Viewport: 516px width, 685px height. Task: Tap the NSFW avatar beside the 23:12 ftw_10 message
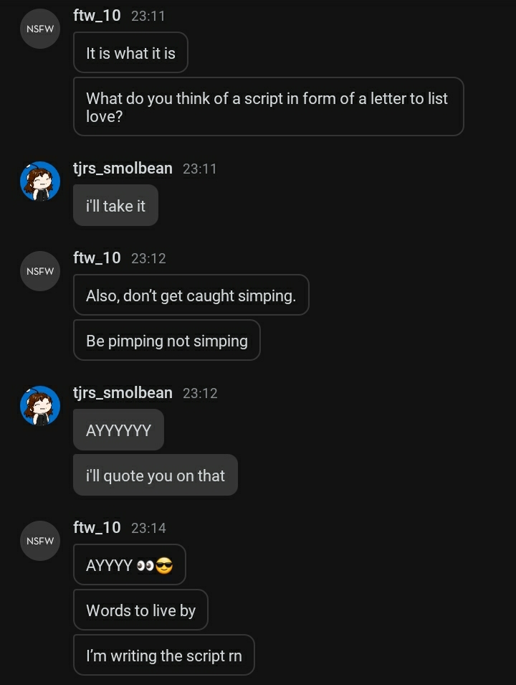tap(40, 271)
